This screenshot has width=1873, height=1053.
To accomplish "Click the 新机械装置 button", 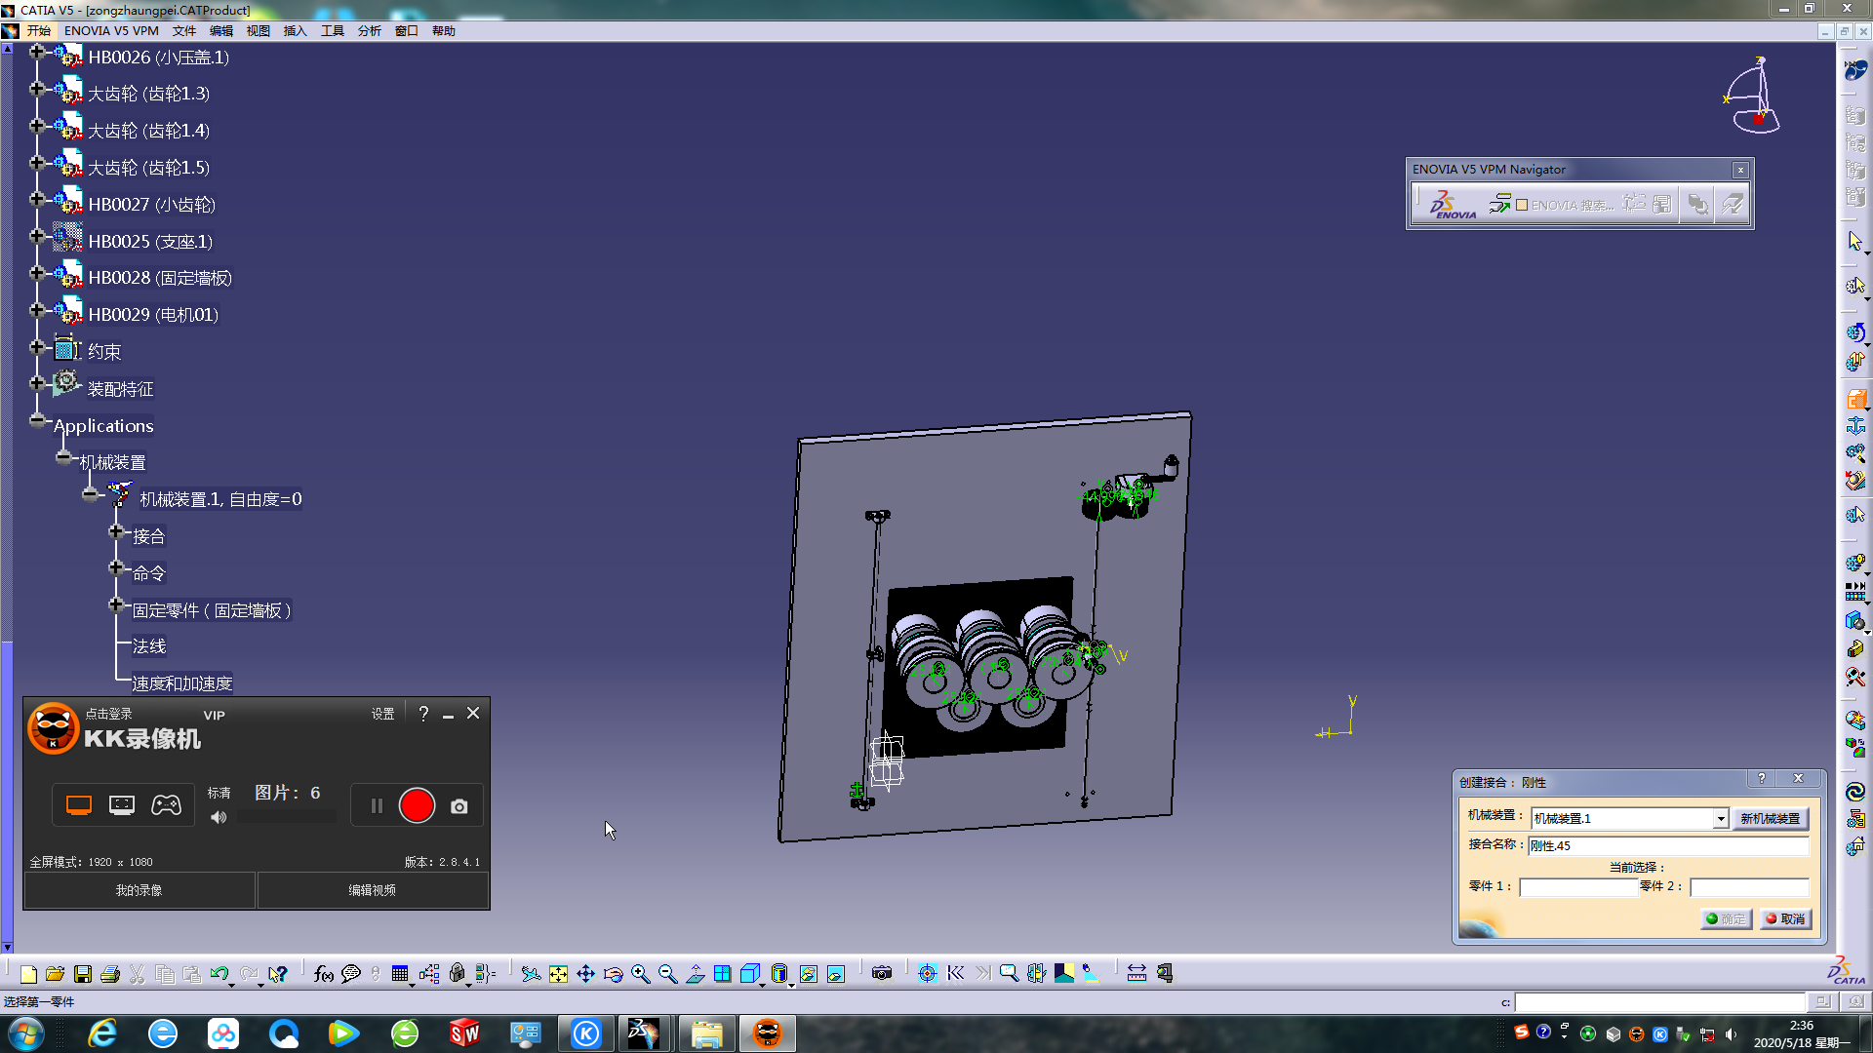I will pos(1770,819).
